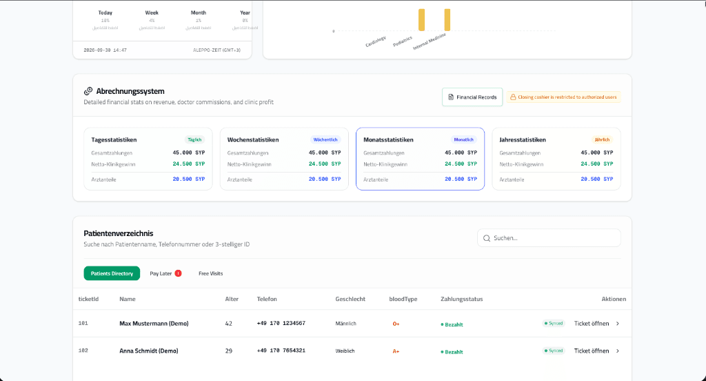Viewport: 706px width, 381px height.
Task: Click Gesamtzahlungen value in Jahresstatistiken card
Action: coord(596,153)
